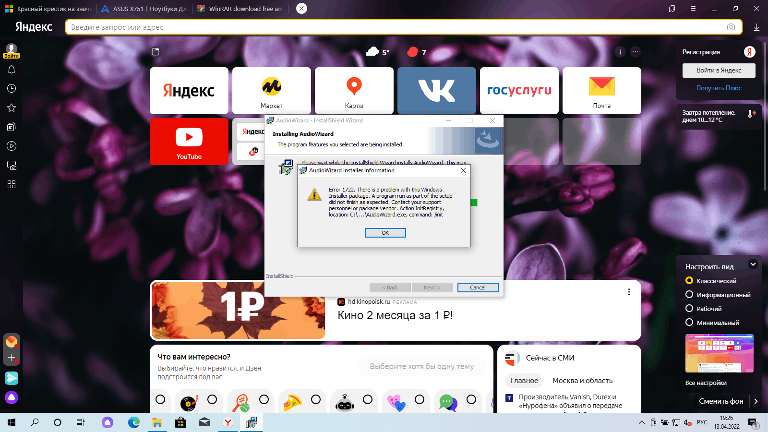Select Минимальный view option
Screen dimensions: 768x432
tap(712, 323)
